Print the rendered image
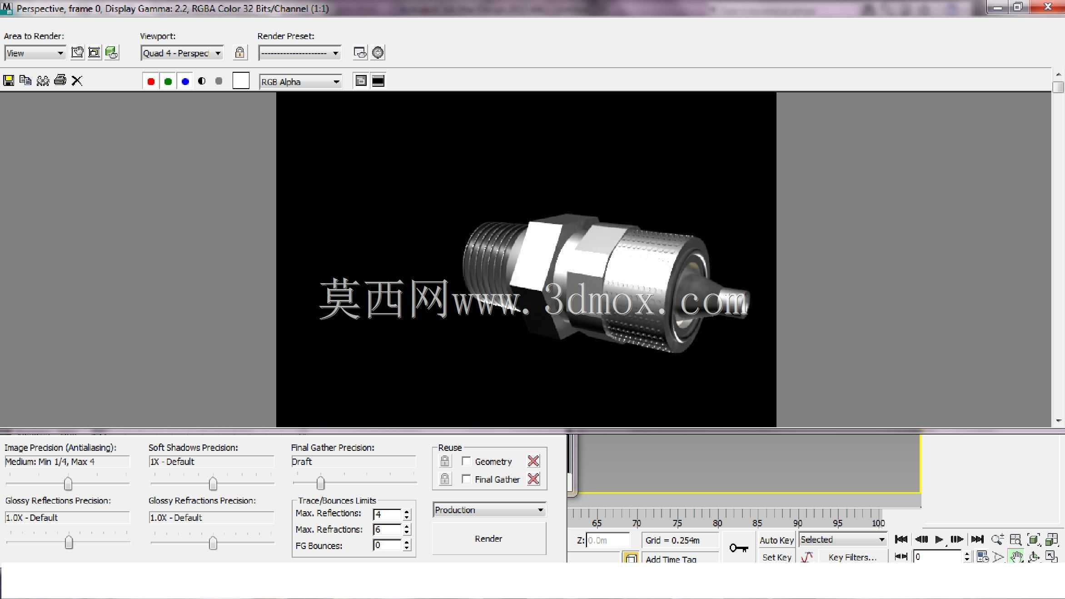This screenshot has height=599, width=1065. click(x=60, y=80)
